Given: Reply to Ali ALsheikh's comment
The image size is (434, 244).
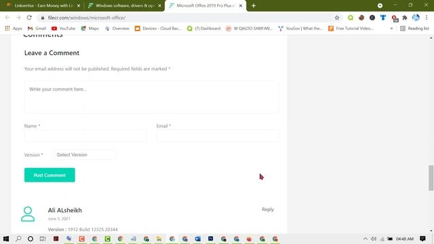Looking at the screenshot, I should [268, 209].
